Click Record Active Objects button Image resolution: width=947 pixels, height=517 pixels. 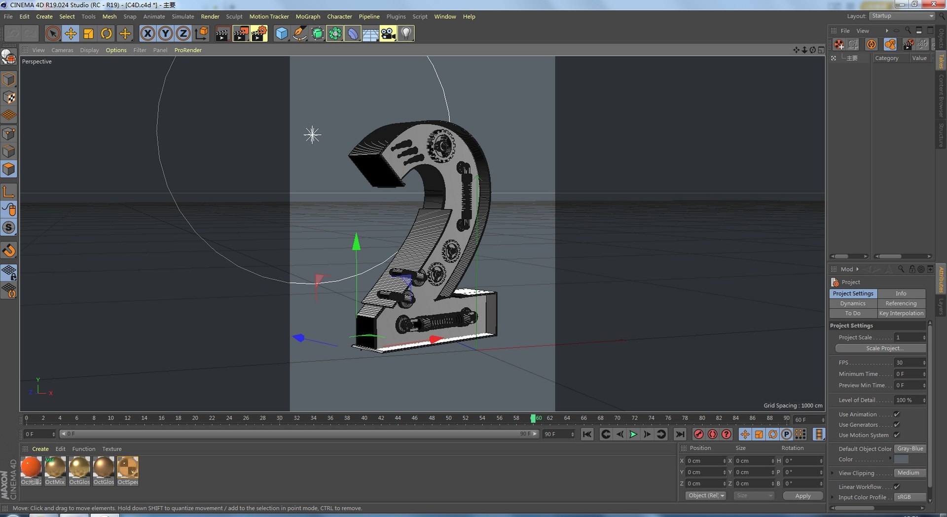coord(698,434)
